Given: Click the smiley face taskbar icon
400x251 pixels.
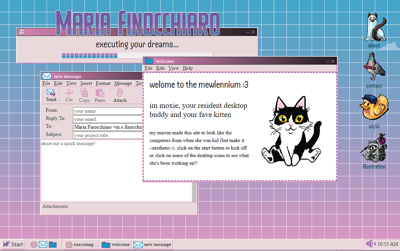Looking at the screenshot, I should [33, 244].
